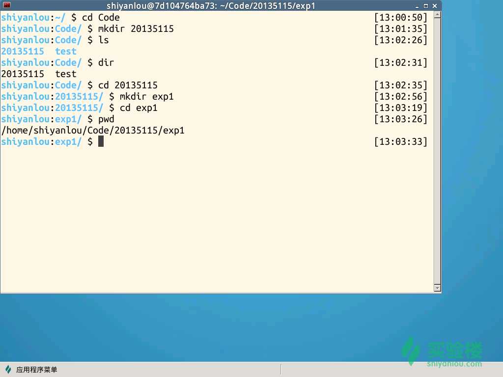This screenshot has width=503, height=377.
Task: Click the 'mkdir exp1' command text
Action: tap(146, 97)
